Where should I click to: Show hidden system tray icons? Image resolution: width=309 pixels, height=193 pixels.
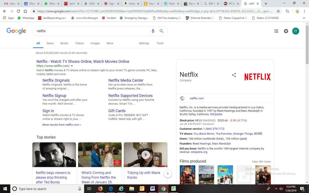[276, 189]
